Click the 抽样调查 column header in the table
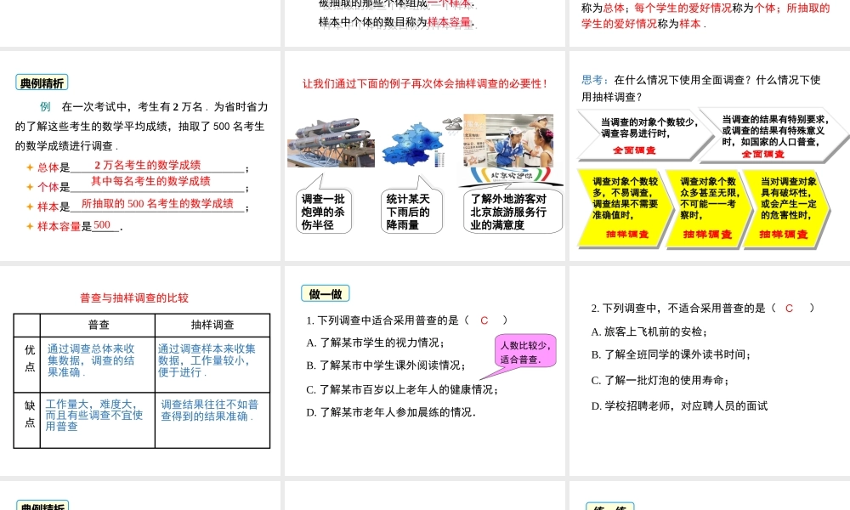 212,325
